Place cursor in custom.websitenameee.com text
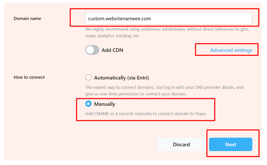The image size is (267, 165). [119, 18]
